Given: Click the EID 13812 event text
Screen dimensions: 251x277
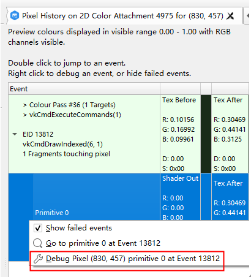Looking at the screenshot, I should point(38,134).
